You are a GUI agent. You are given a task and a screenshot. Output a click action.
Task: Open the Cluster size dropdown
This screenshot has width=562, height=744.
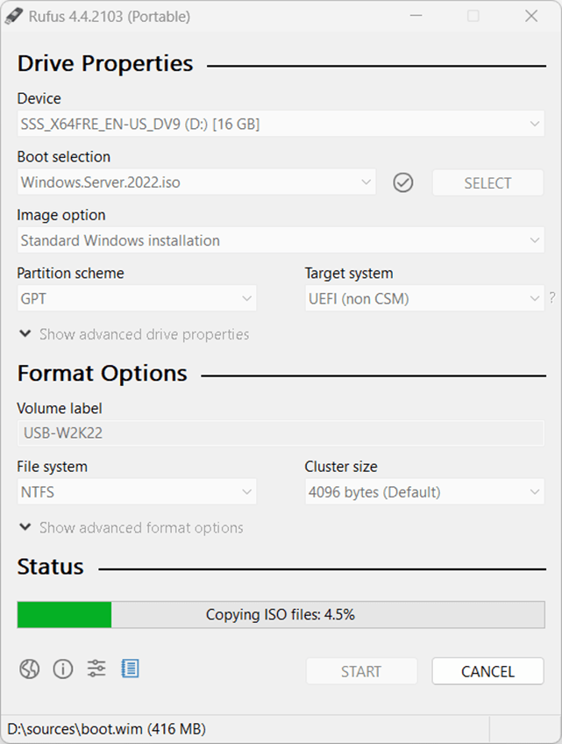coord(424,492)
